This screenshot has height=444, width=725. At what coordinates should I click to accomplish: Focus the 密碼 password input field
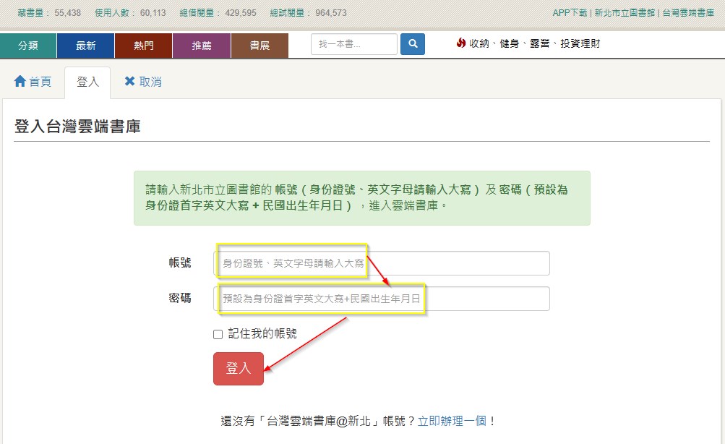pos(382,299)
